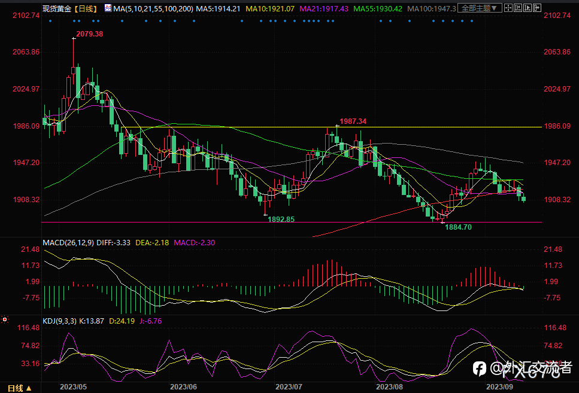Click the 2023/05 date axis label
This screenshot has height=393, width=579.
pos(74,387)
